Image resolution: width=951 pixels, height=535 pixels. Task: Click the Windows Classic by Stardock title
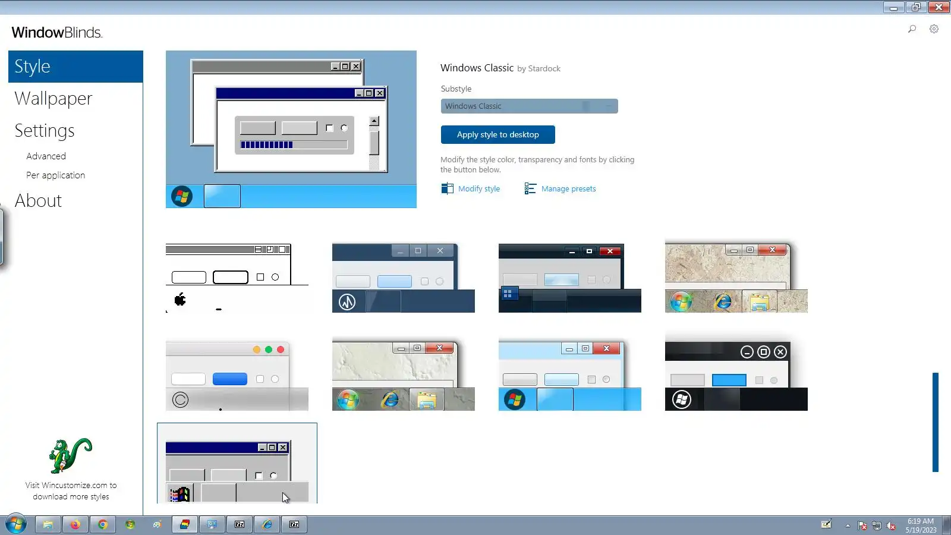pos(500,68)
